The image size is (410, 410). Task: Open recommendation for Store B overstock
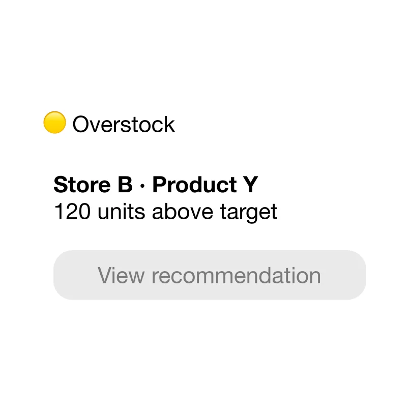tap(210, 275)
